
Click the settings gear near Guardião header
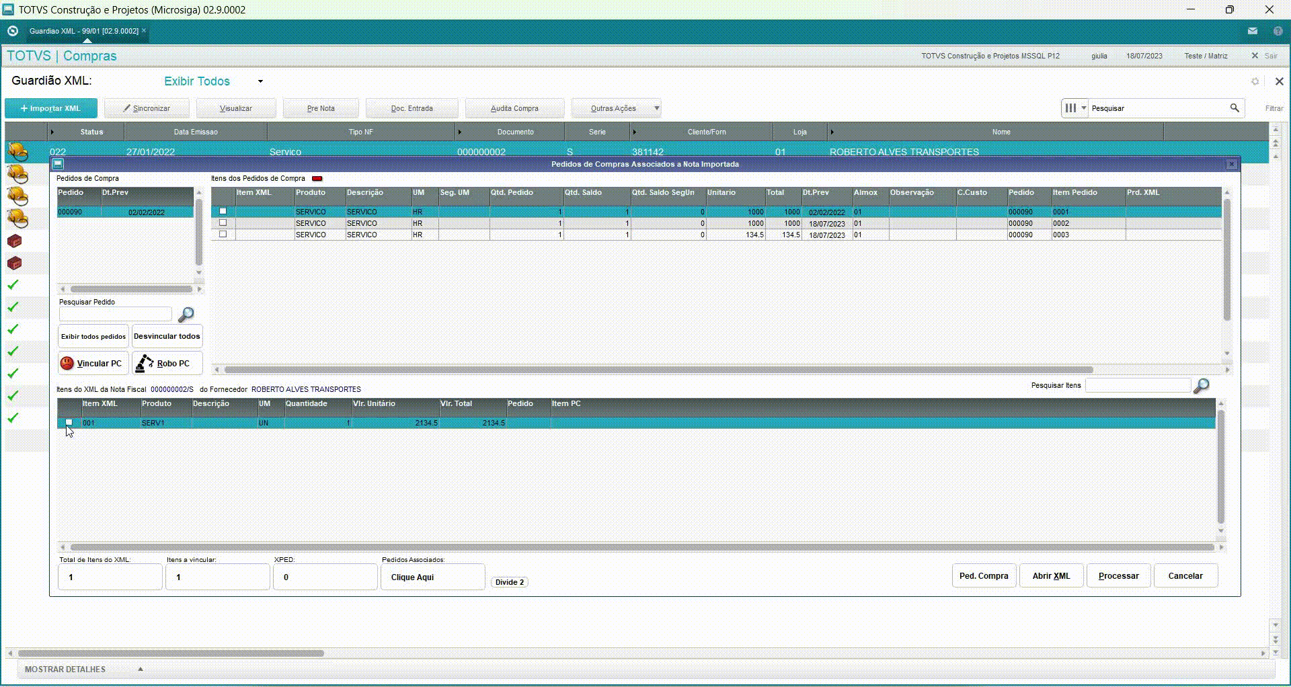1255,81
